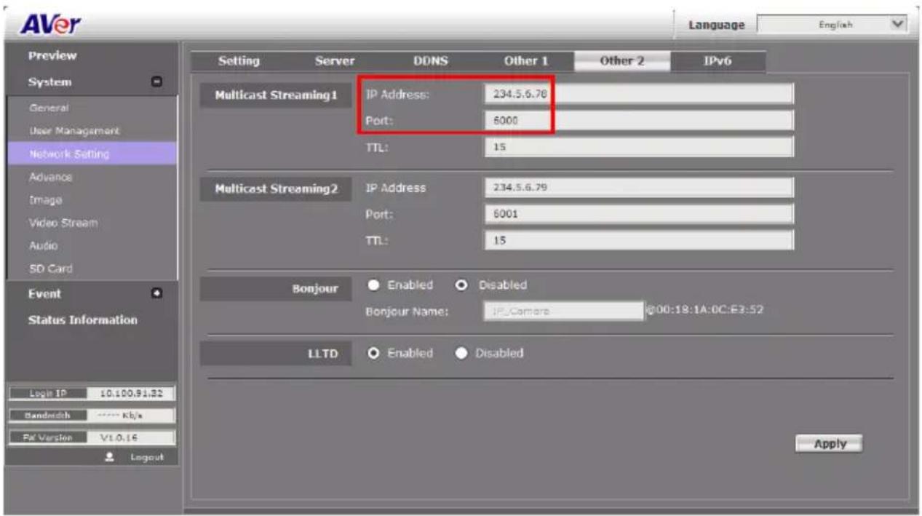922x516 pixels.
Task: Select LLTD Disabled radio button
Action: (461, 354)
